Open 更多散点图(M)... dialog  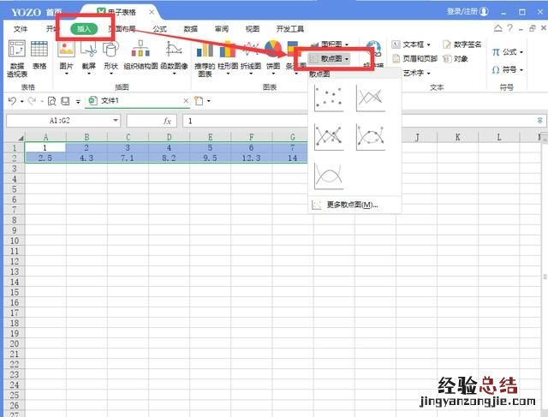tap(354, 205)
